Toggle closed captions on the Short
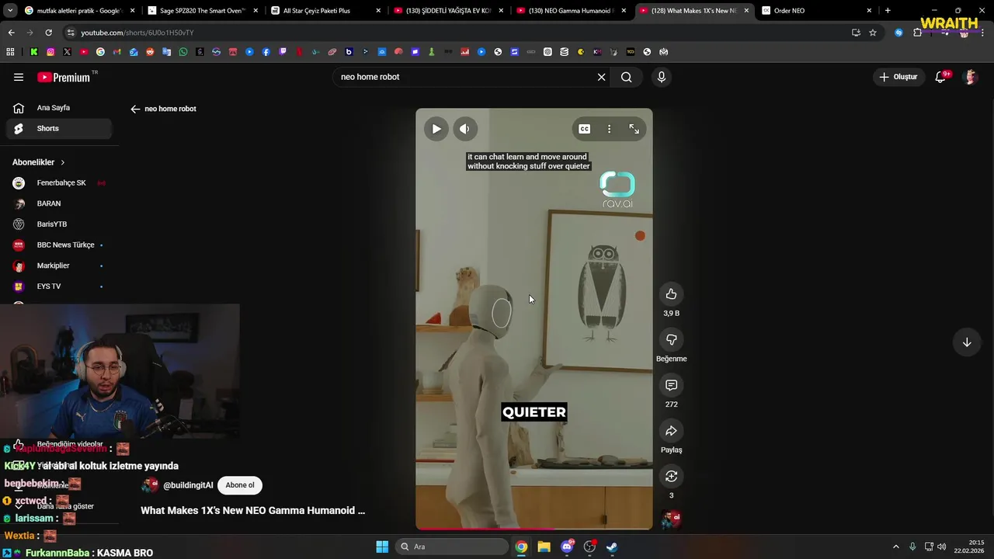 [x=585, y=129]
